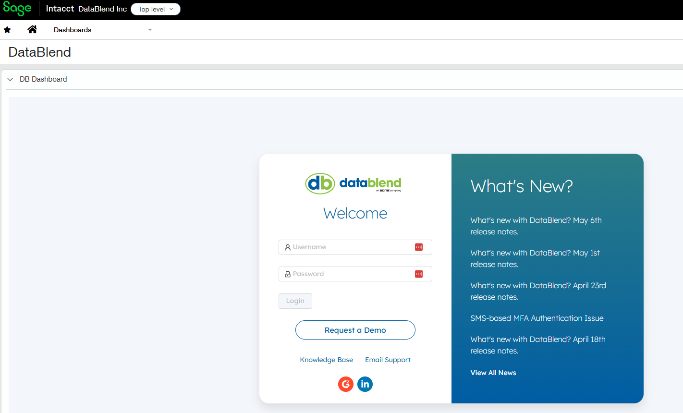Open April 18th release notes
The height and width of the screenshot is (413, 683).
pos(538,345)
